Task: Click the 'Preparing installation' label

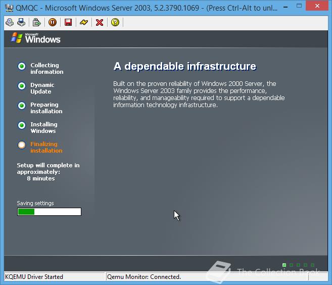Action: pos(46,108)
